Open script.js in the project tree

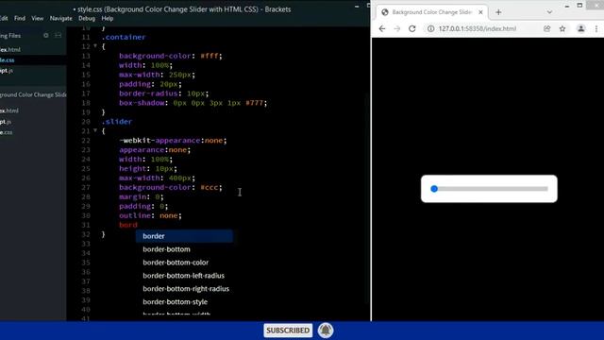pyautogui.click(x=6, y=122)
